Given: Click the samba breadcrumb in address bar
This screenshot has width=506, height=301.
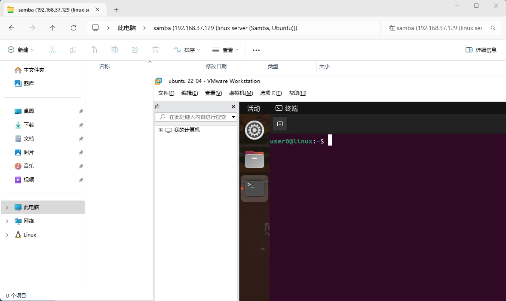Looking at the screenshot, I should pos(225,28).
